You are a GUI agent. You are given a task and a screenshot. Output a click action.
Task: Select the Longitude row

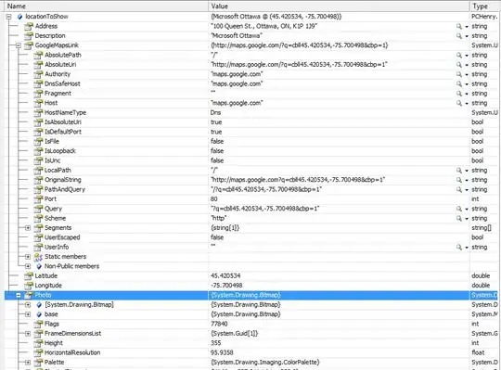(x=250, y=286)
